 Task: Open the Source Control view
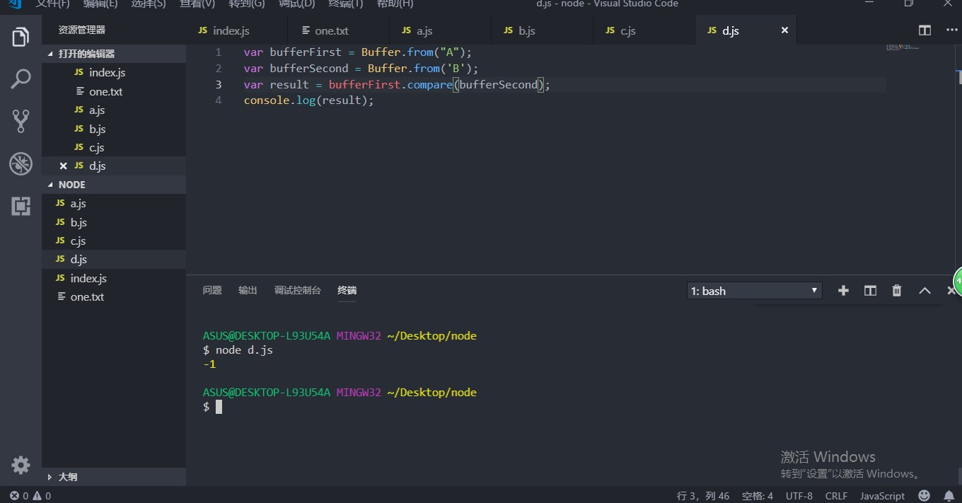[21, 121]
